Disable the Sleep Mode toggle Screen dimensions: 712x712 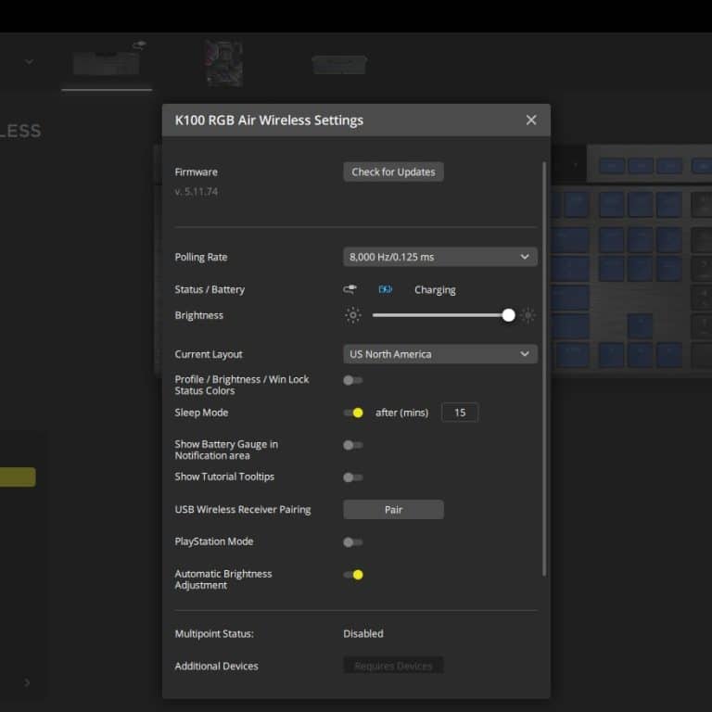coord(353,413)
